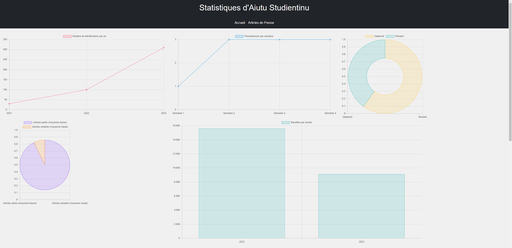The width and height of the screenshot is (512, 248).
Task: Toggle Articles restants (moyenne haute) legend
Action: (x=45, y=127)
